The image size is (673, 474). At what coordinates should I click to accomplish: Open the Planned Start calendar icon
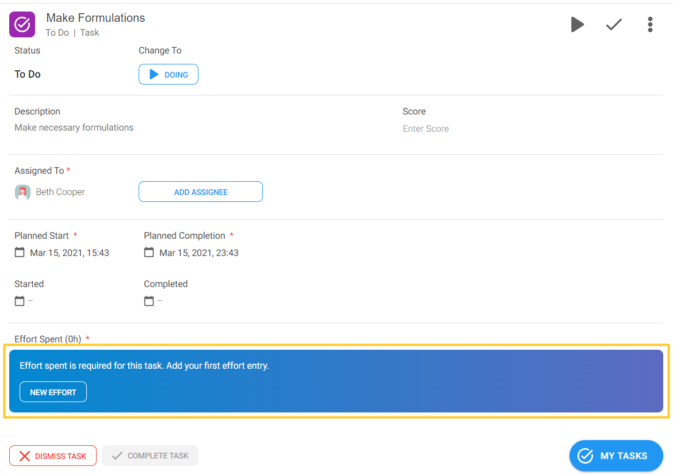pyautogui.click(x=20, y=252)
